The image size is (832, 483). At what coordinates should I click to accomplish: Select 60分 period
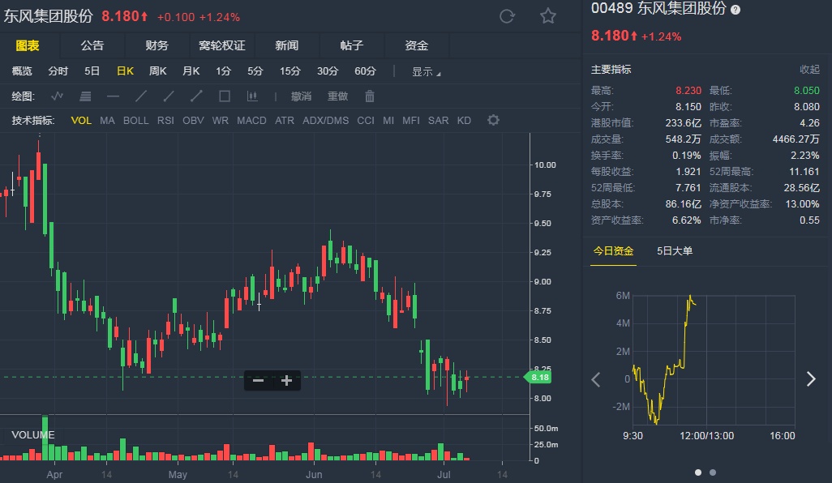[x=365, y=71]
